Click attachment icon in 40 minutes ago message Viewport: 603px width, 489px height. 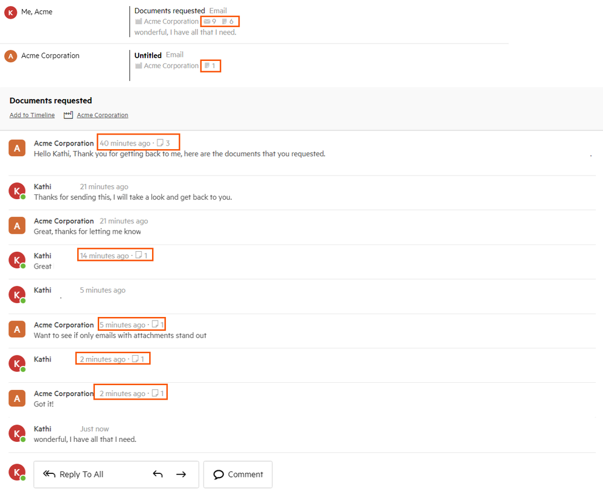pyautogui.click(x=160, y=144)
